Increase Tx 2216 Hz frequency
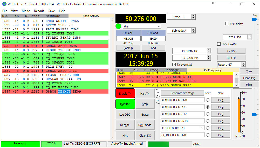Screen dimensions: 260x148 [209, 50]
